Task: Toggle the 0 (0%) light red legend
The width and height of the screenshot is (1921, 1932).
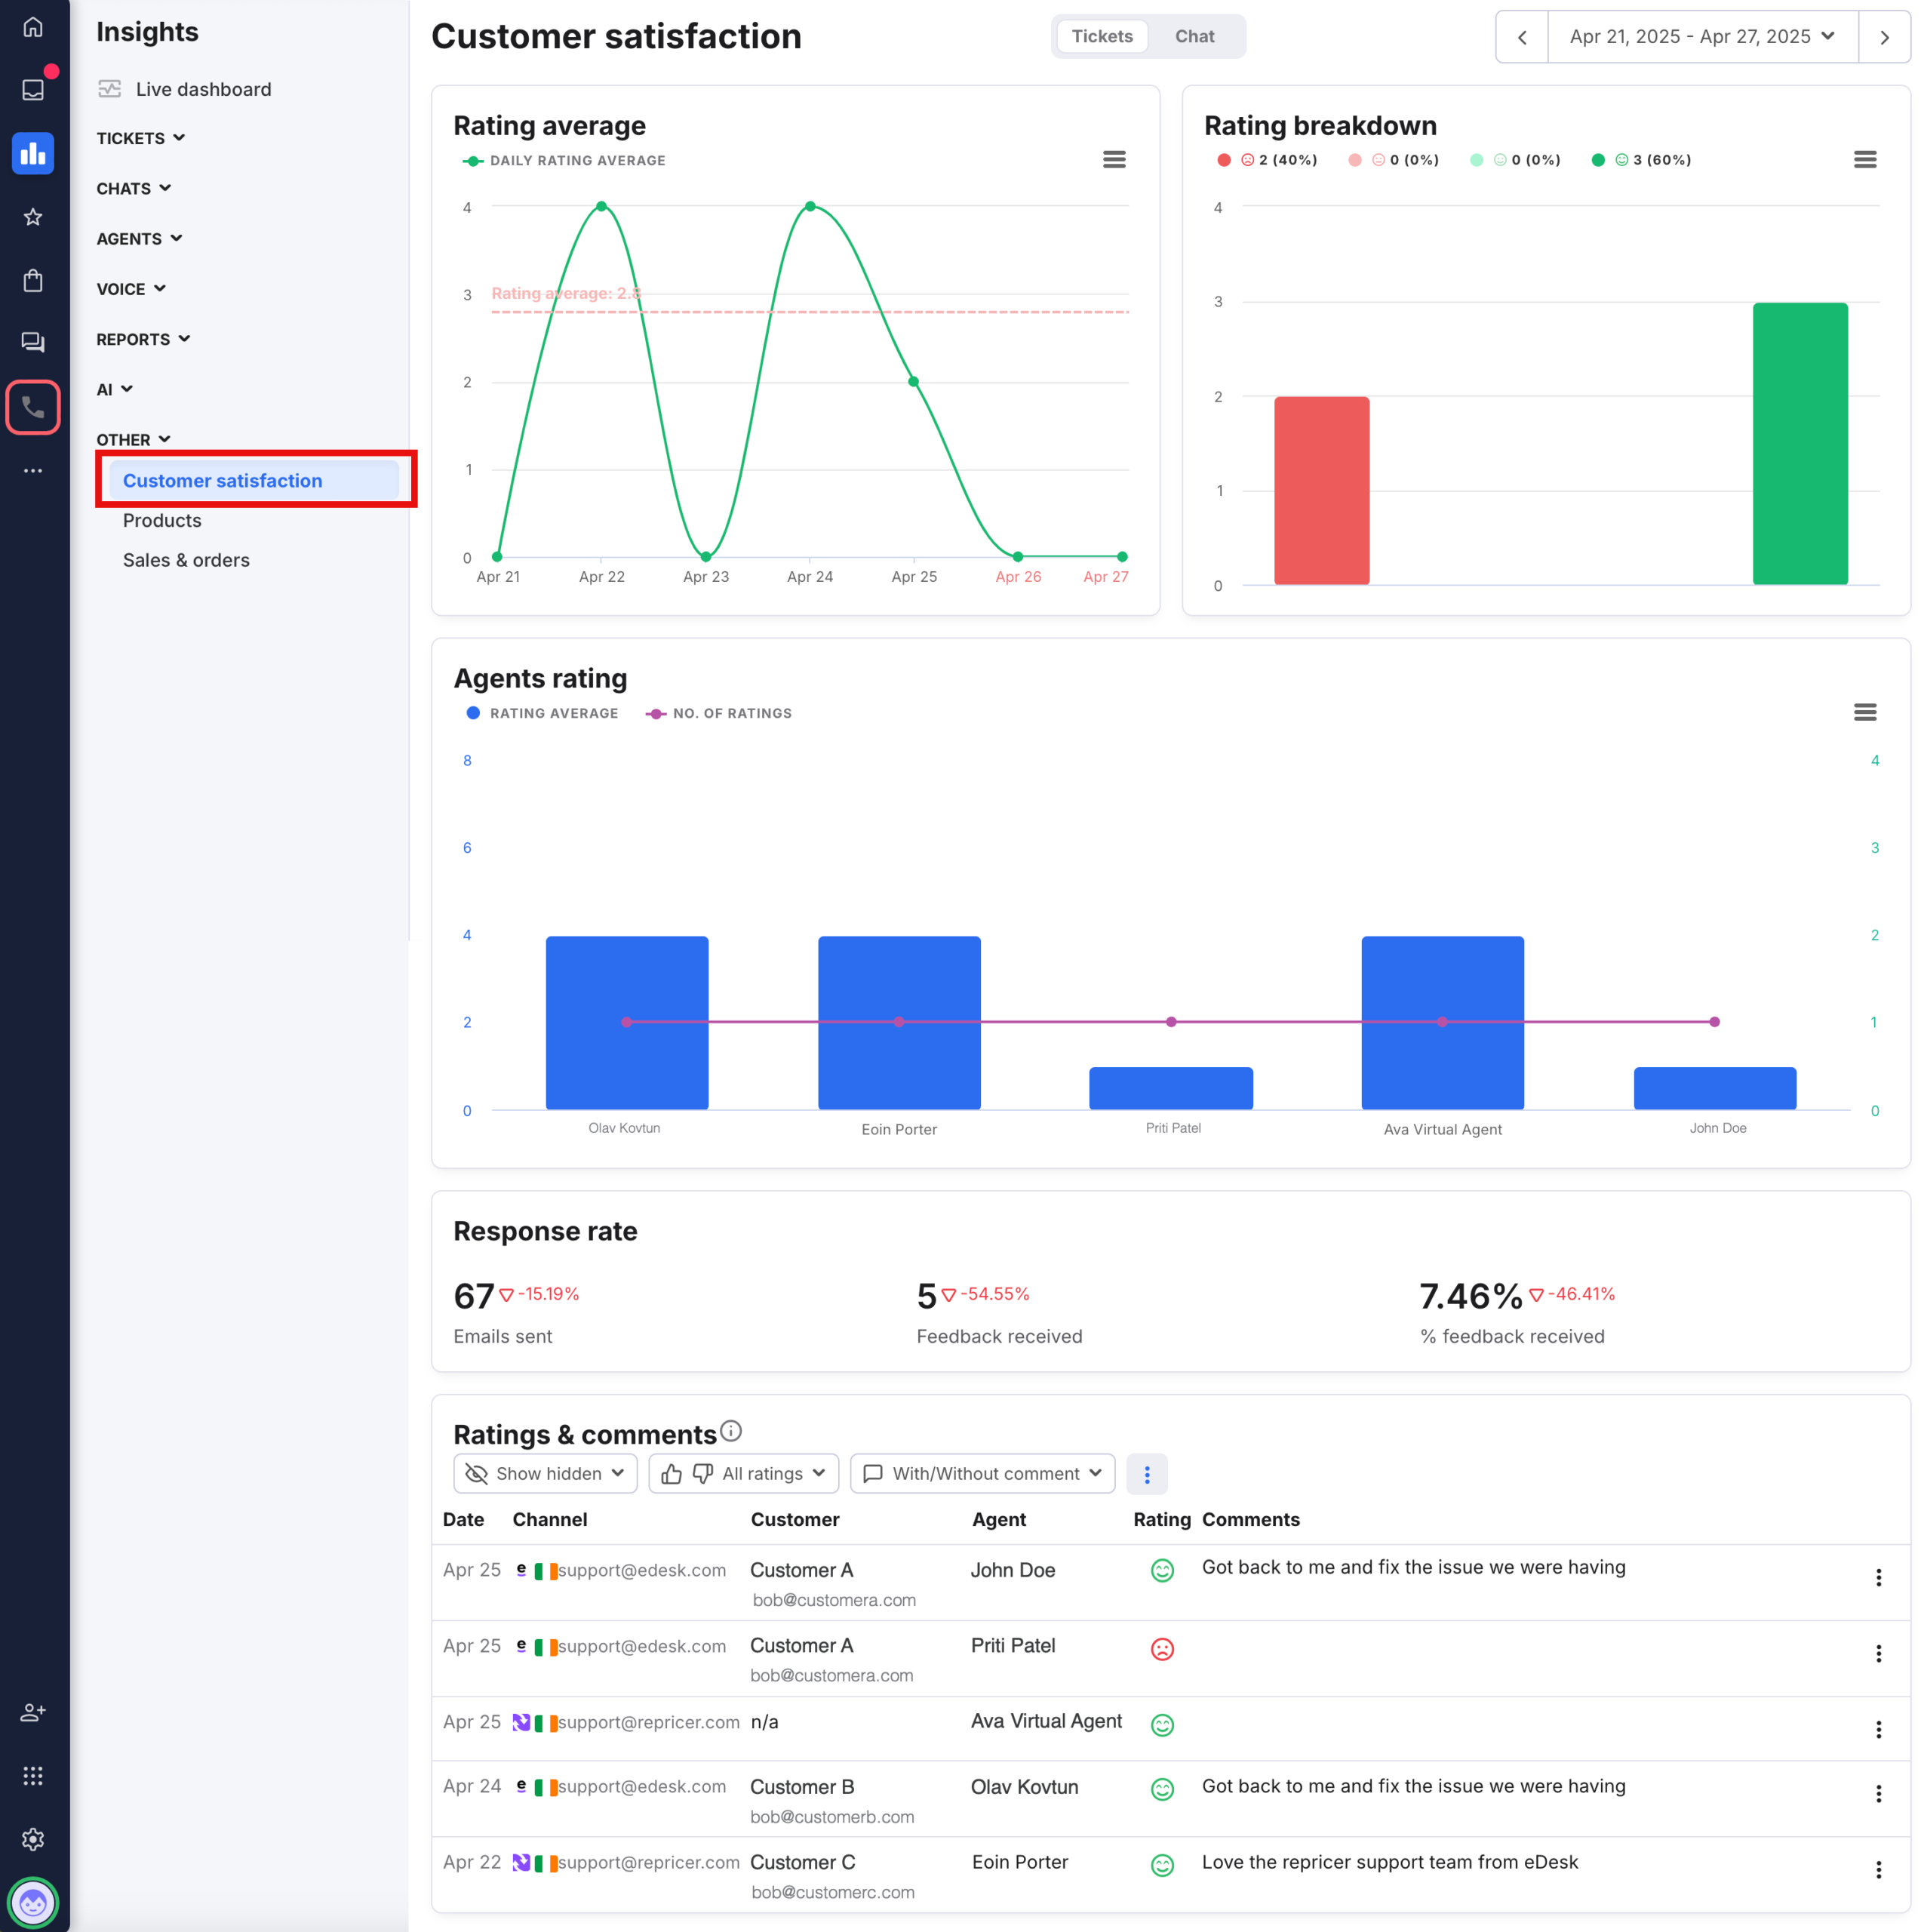Action: pyautogui.click(x=1393, y=160)
